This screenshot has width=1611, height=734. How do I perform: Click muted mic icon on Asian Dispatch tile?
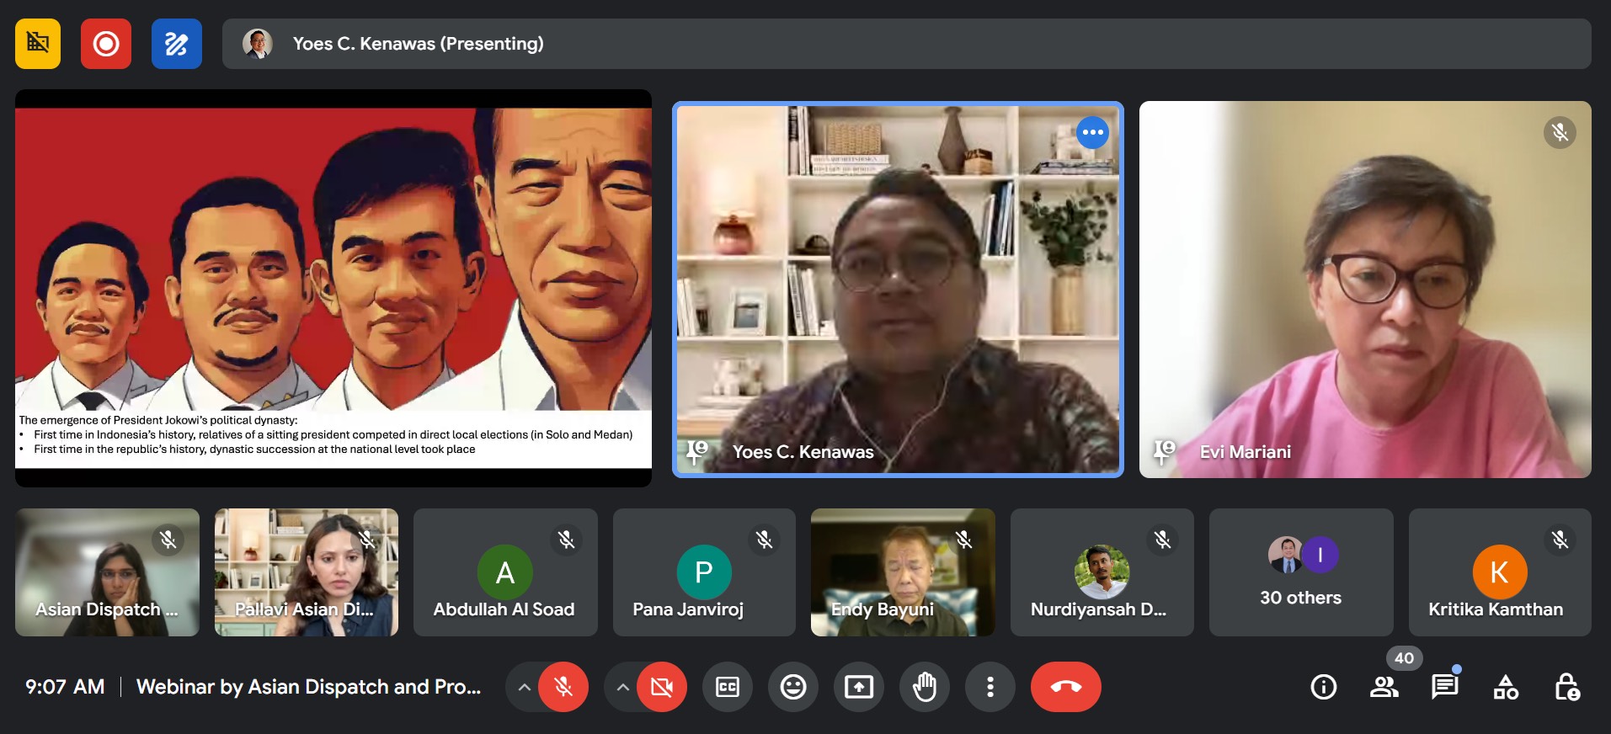[168, 540]
